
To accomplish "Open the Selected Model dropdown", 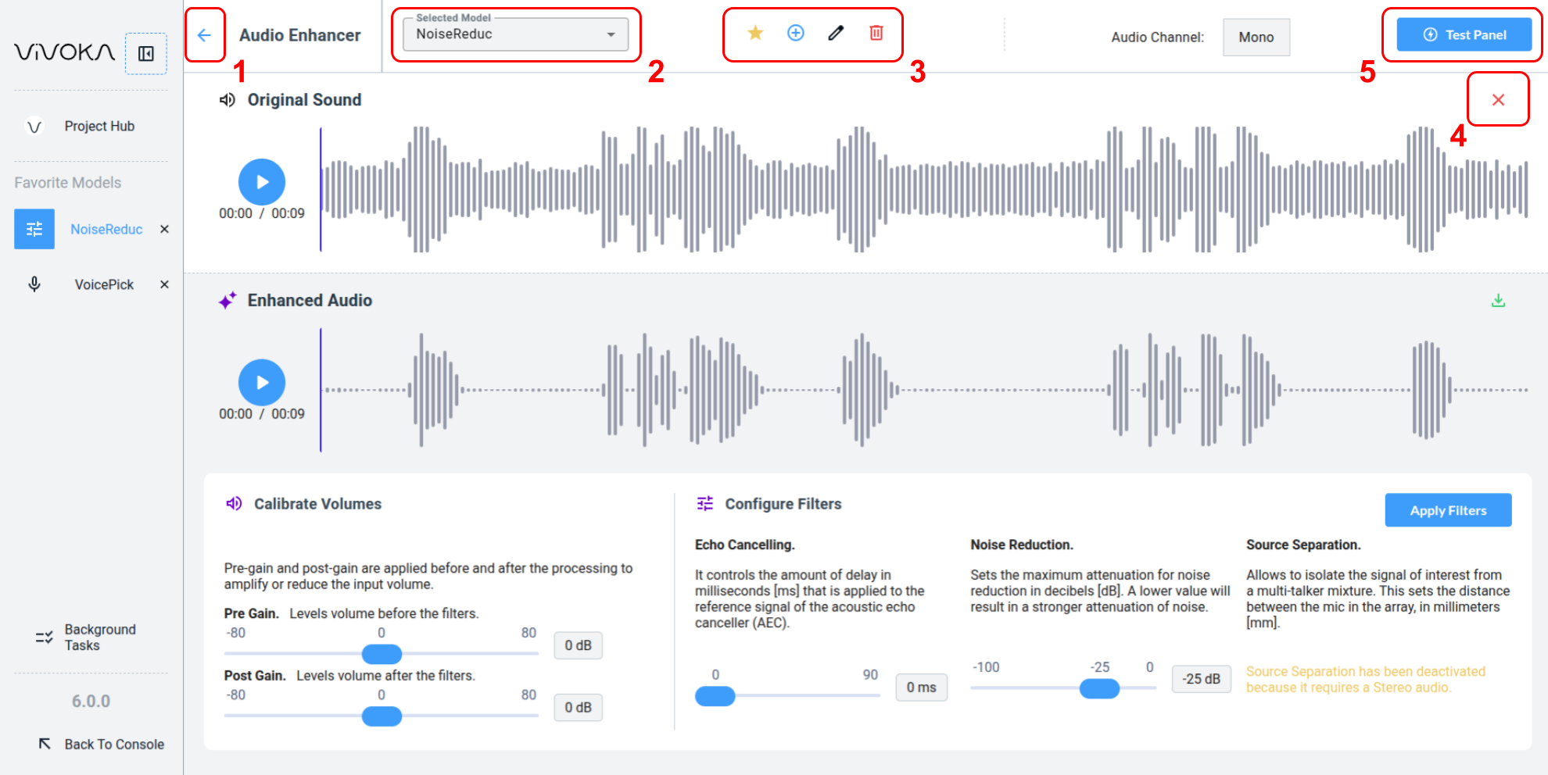I will [515, 34].
